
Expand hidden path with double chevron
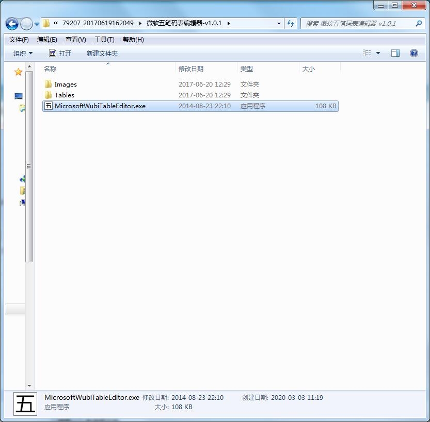click(x=56, y=23)
